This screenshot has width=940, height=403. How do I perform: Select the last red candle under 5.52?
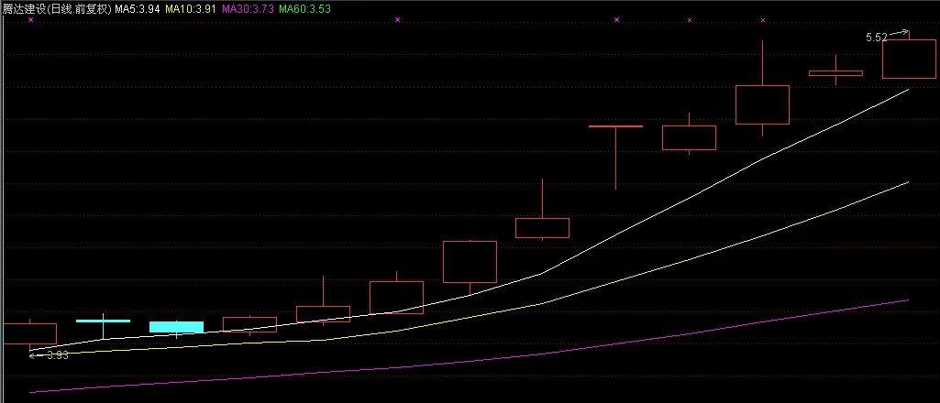pos(908,59)
